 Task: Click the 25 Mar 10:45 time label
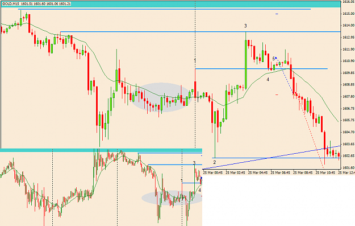325,173
